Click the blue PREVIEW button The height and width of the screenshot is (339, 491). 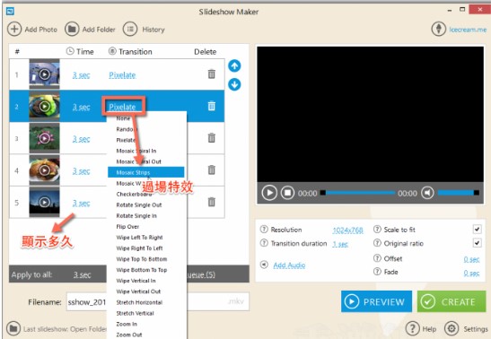tap(376, 301)
